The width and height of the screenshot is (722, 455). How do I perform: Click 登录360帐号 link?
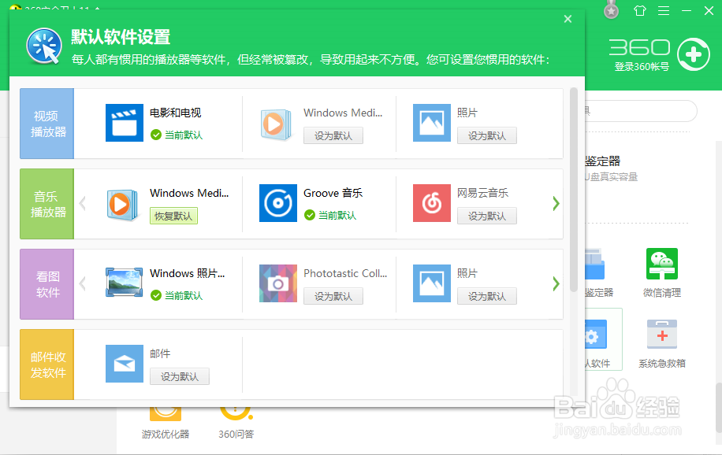coord(642,67)
